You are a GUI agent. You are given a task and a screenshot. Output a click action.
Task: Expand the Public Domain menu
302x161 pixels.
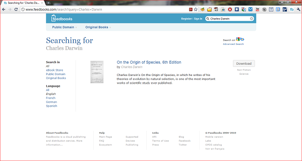[65, 27]
